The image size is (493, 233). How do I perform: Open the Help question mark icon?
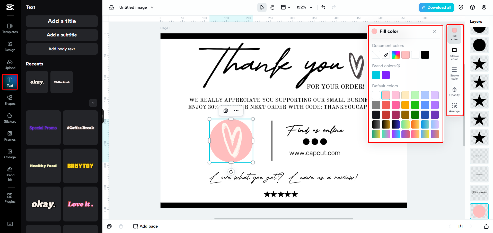coord(472,7)
